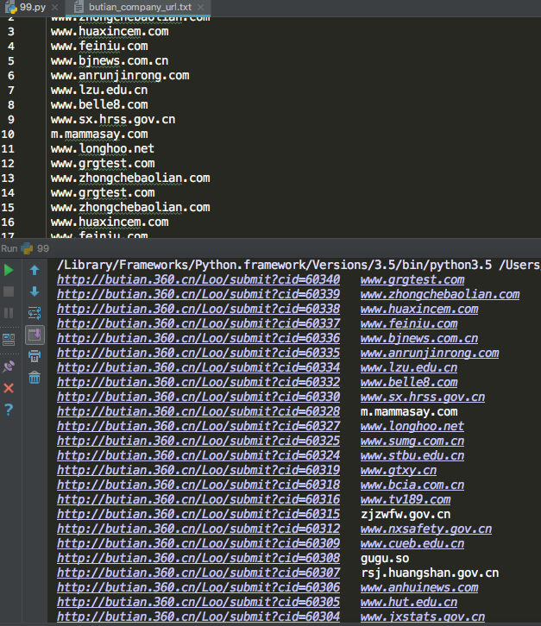
Task: Open link ending with cid=60319
Action: click(x=198, y=470)
